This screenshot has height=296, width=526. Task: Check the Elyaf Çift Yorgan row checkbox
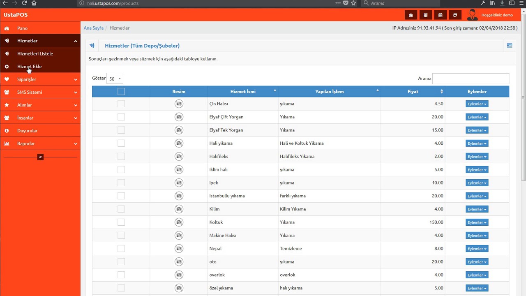[x=121, y=117]
